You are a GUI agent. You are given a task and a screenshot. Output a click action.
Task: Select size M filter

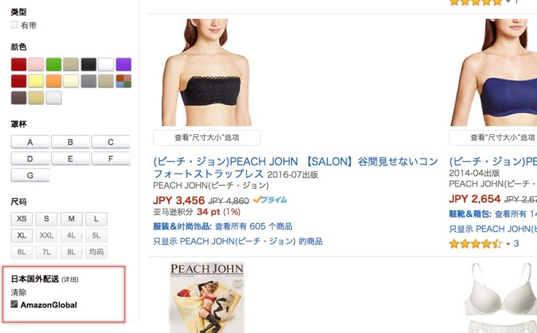pyautogui.click(x=71, y=219)
